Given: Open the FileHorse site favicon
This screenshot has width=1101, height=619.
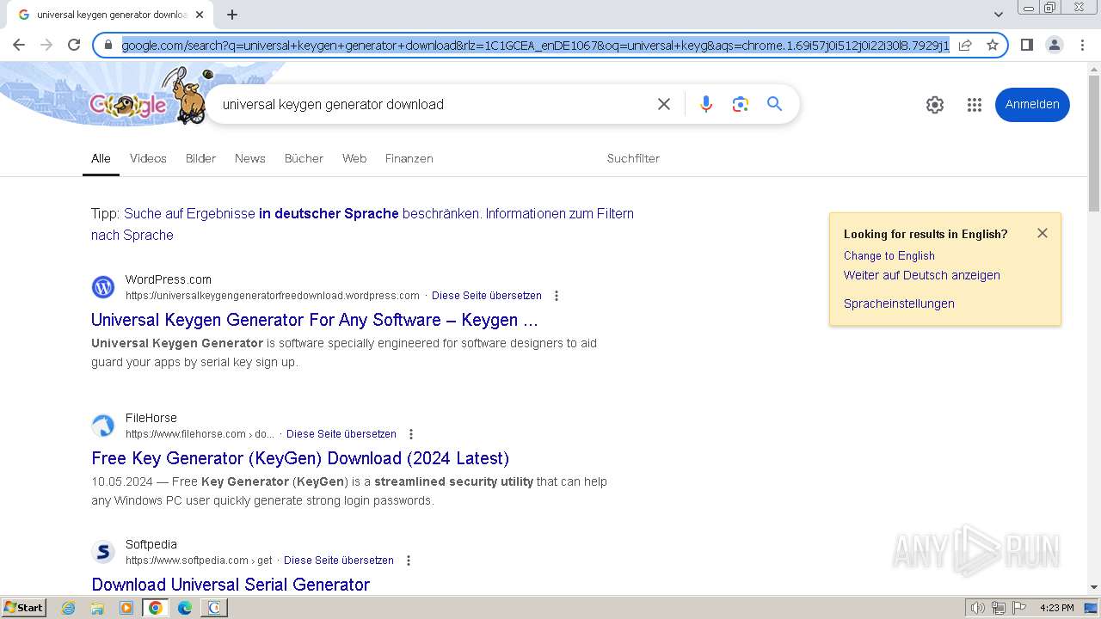Looking at the screenshot, I should (103, 426).
